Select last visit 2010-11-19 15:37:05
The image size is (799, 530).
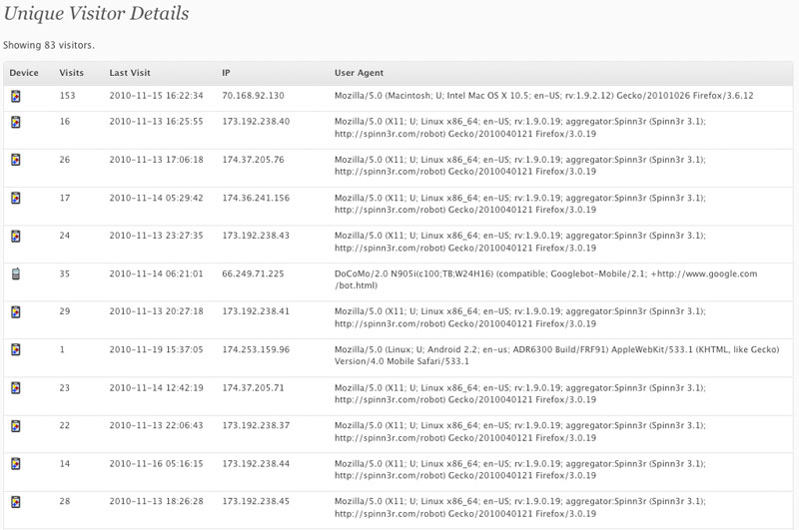[156, 349]
